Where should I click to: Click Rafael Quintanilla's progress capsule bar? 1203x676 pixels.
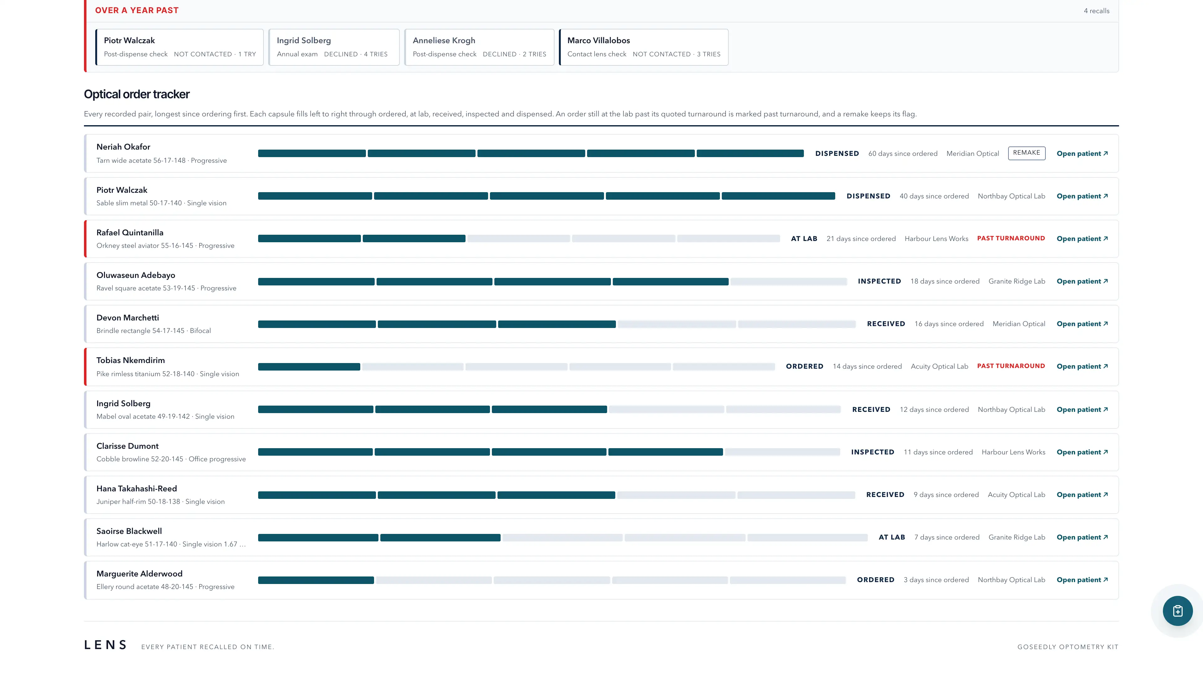[519, 238]
